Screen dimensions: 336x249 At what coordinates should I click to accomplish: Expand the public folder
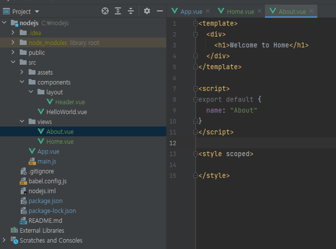point(13,52)
